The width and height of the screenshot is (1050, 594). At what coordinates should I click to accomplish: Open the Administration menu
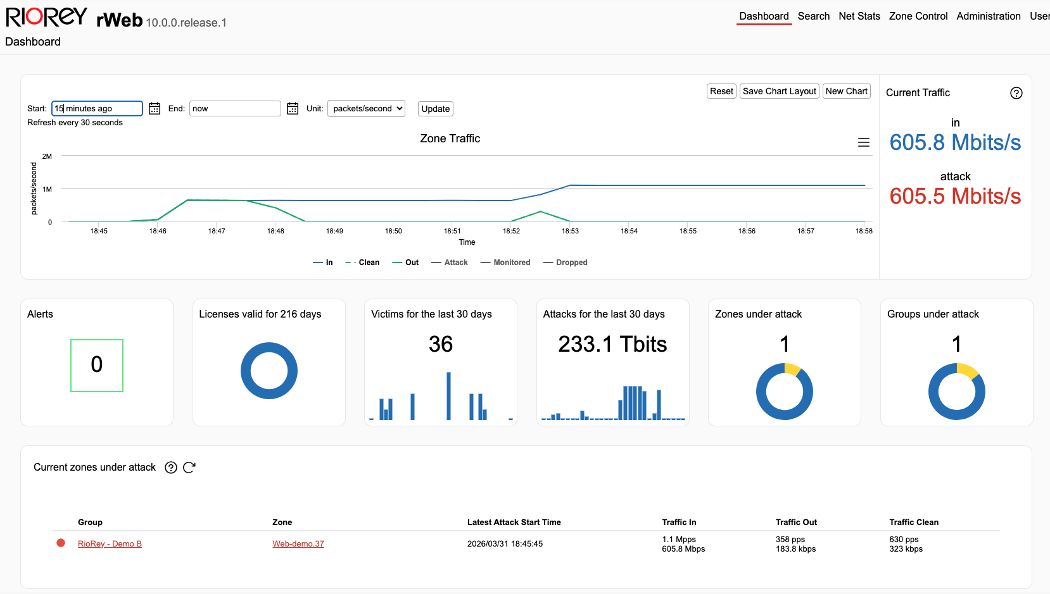pos(988,16)
